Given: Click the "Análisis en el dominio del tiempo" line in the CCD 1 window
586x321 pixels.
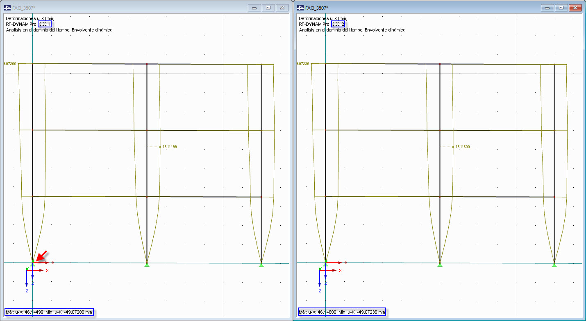Looking at the screenshot, I should 59,30.
